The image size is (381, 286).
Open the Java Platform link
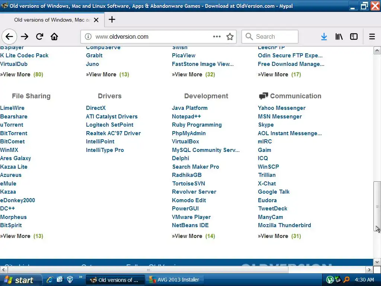tap(190, 108)
